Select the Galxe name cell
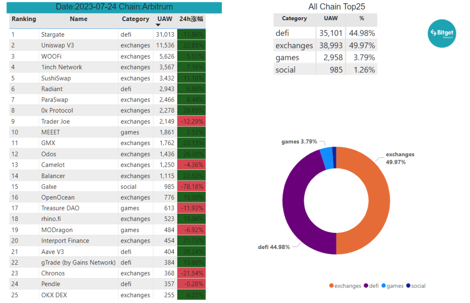 49,187
